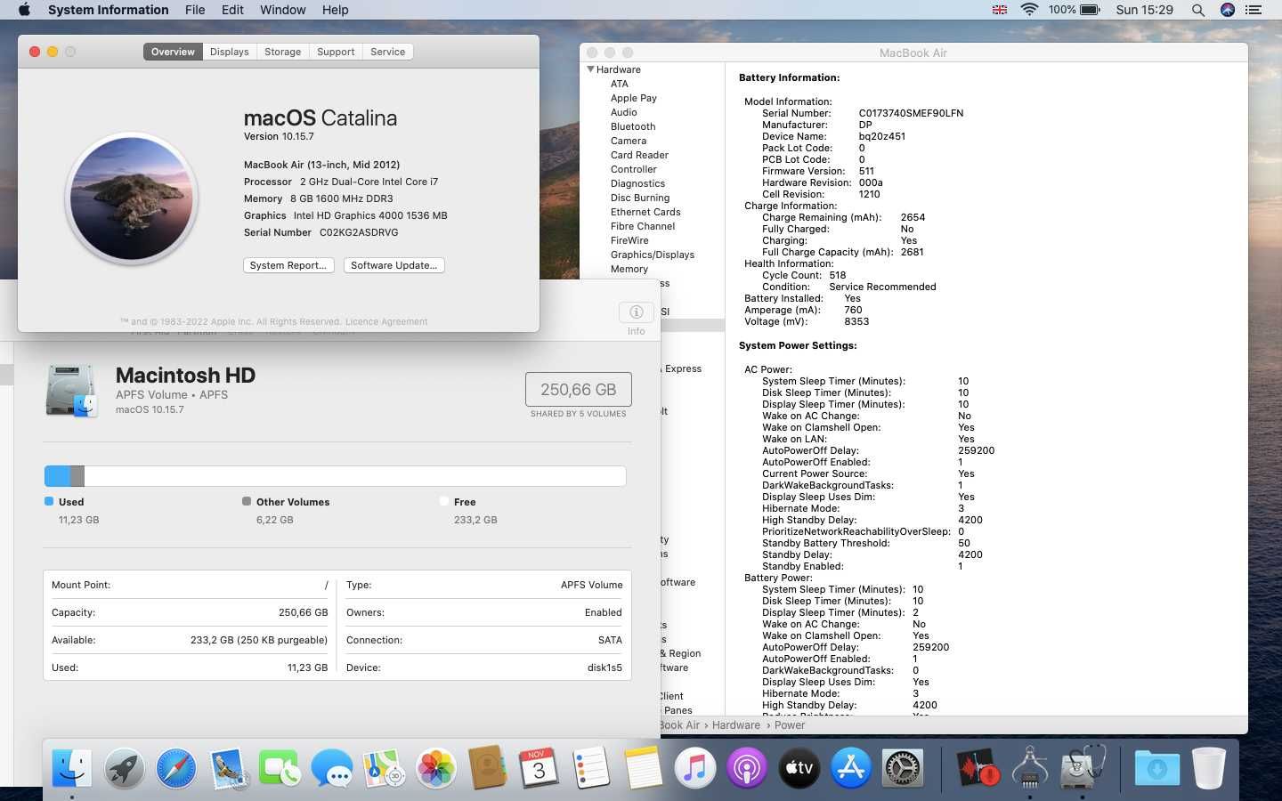Open the Licence Agreement link
This screenshot has height=801, width=1282.
pyautogui.click(x=386, y=321)
